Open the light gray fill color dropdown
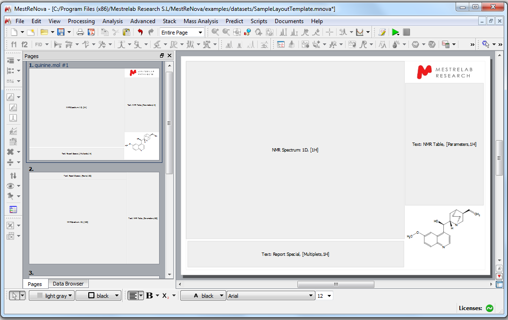This screenshot has height=320, width=508. tap(52, 295)
